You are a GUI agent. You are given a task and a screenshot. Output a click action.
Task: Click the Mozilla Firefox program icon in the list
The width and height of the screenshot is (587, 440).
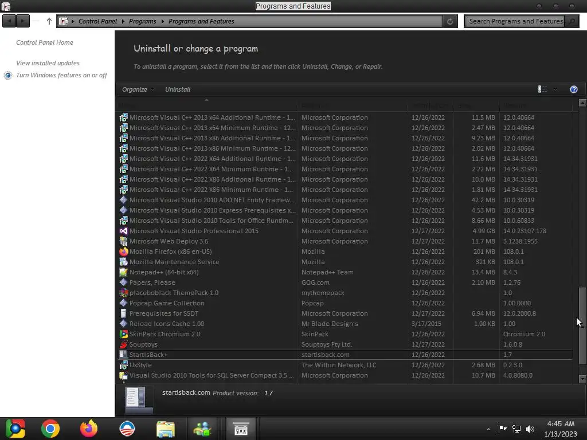pos(124,252)
